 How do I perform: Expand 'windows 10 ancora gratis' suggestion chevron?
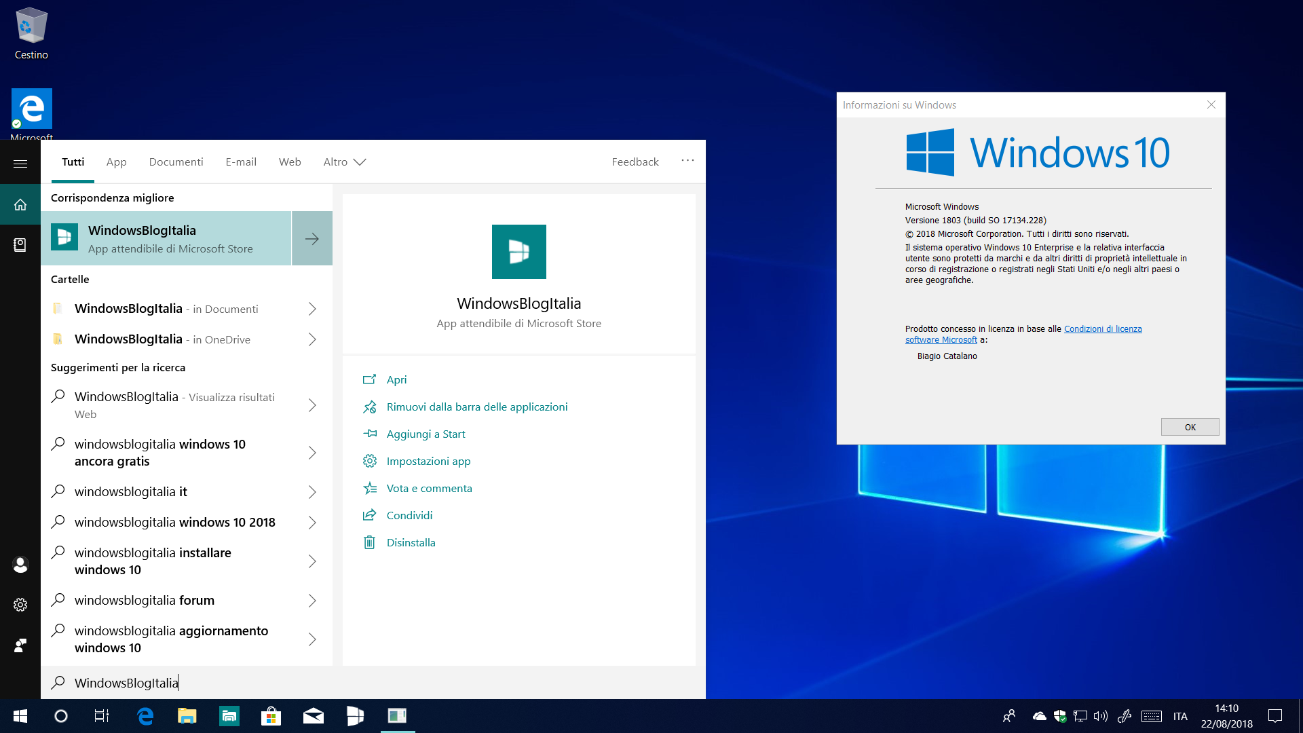pos(312,453)
